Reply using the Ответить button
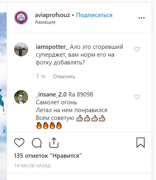This screenshot has height=180, width=156. click(64, 77)
